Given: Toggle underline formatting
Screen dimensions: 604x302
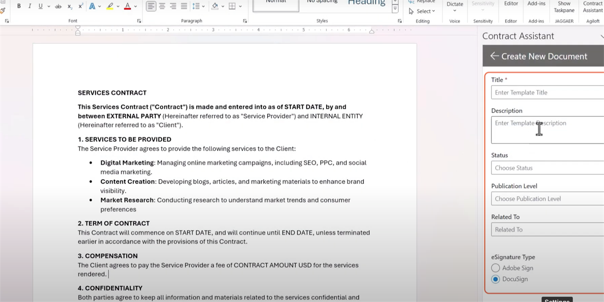Looking at the screenshot, I should (x=40, y=6).
